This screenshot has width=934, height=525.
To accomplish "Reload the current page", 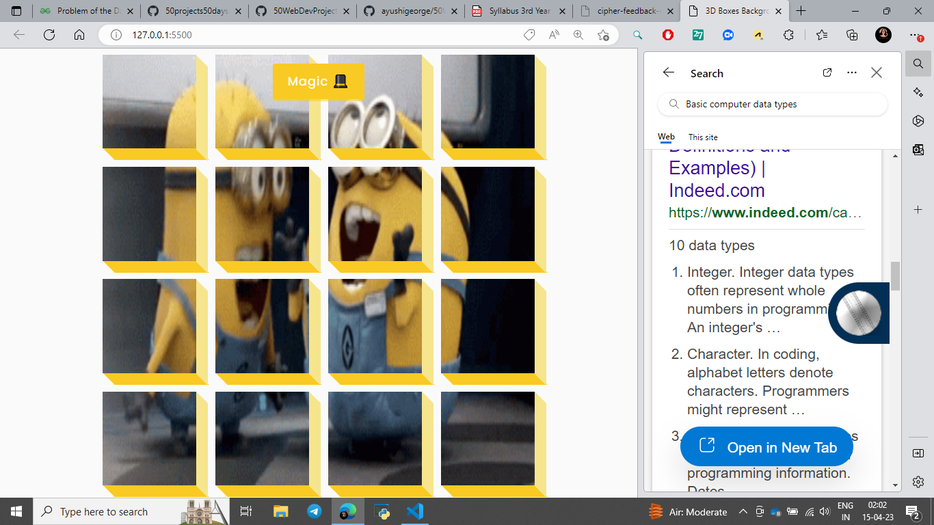I will tap(49, 35).
